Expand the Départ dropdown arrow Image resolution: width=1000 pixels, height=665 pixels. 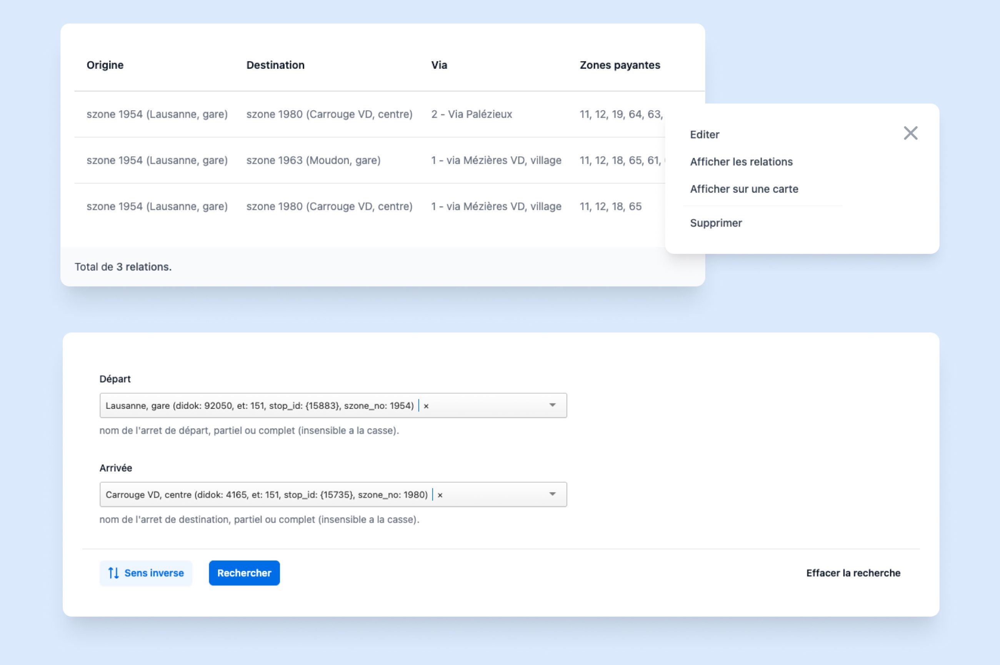[x=552, y=405]
